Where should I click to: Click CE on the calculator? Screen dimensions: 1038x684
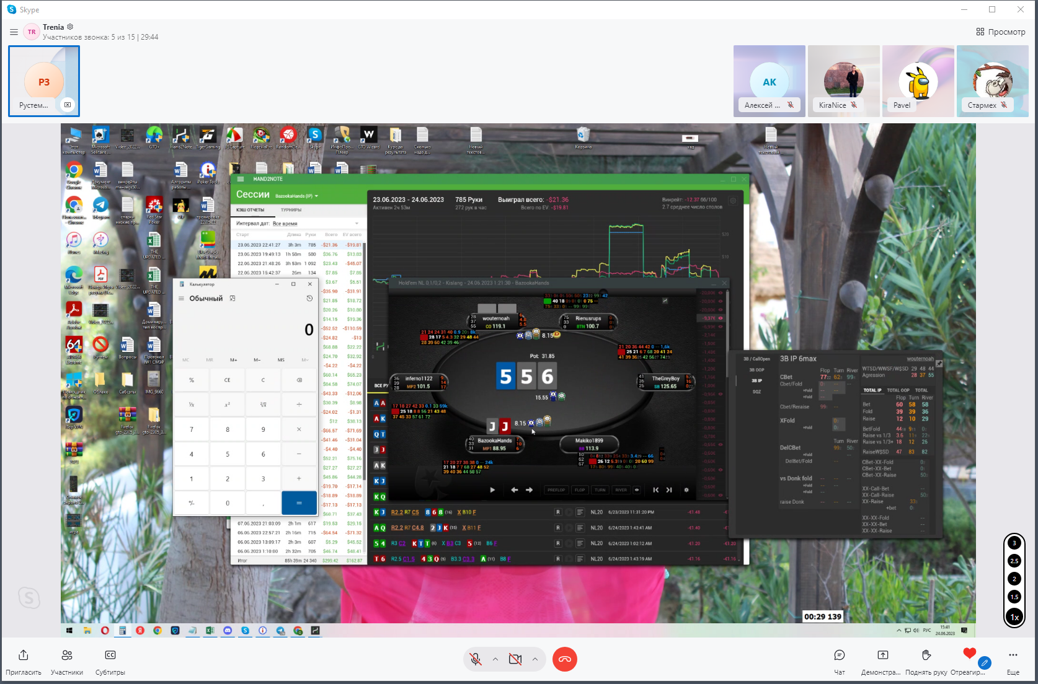[227, 380]
